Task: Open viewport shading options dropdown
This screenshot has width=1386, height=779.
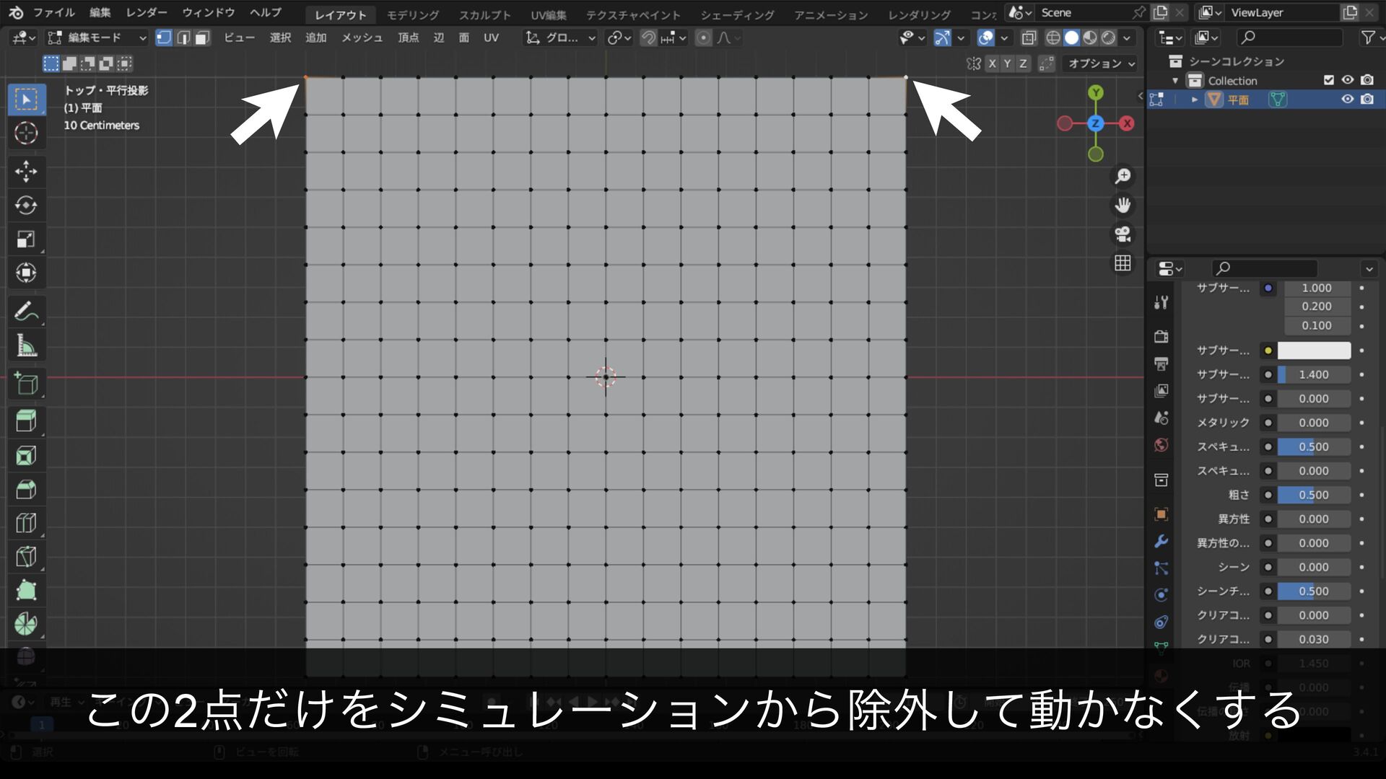Action: click(x=1126, y=38)
